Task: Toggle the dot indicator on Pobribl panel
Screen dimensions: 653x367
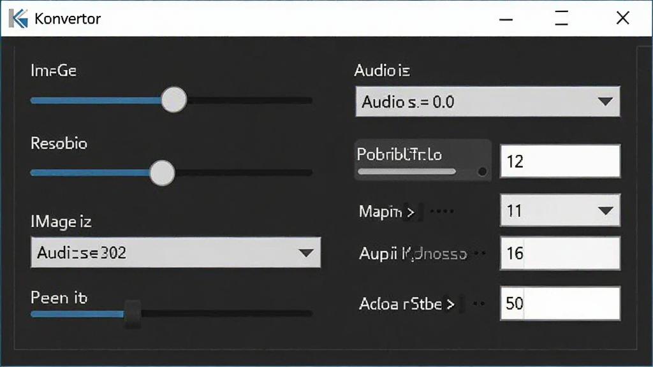Action: tap(482, 171)
